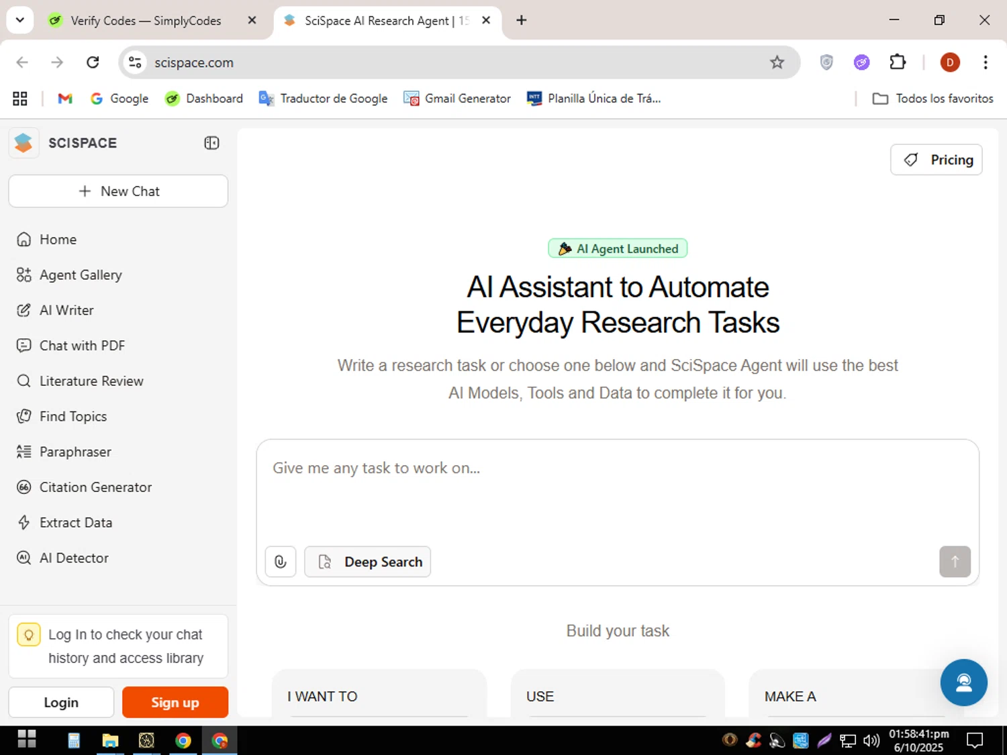
Task: Open the browser extensions puzzle icon
Action: click(x=898, y=62)
